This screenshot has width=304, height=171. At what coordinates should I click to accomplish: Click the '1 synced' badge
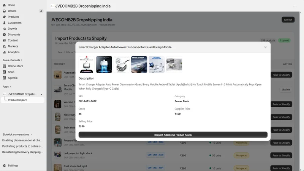284,41
